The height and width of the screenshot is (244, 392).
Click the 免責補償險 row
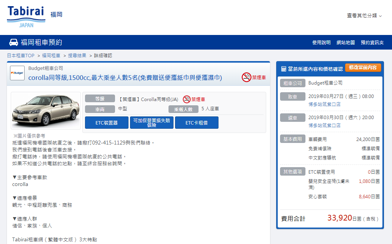(344, 149)
